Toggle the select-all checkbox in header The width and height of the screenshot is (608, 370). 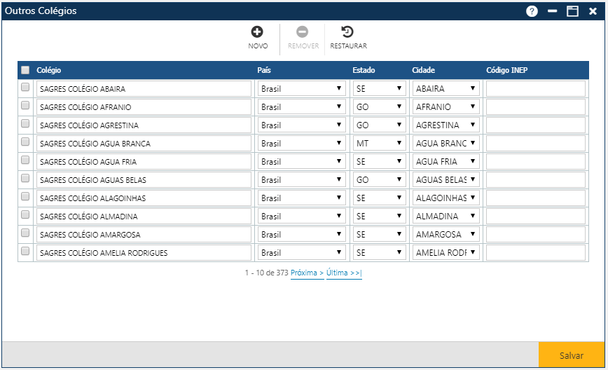(25, 70)
